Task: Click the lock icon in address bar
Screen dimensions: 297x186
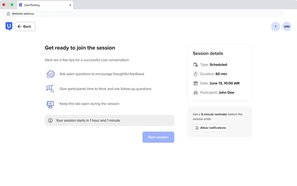Action: pyautogui.click(x=8, y=13)
